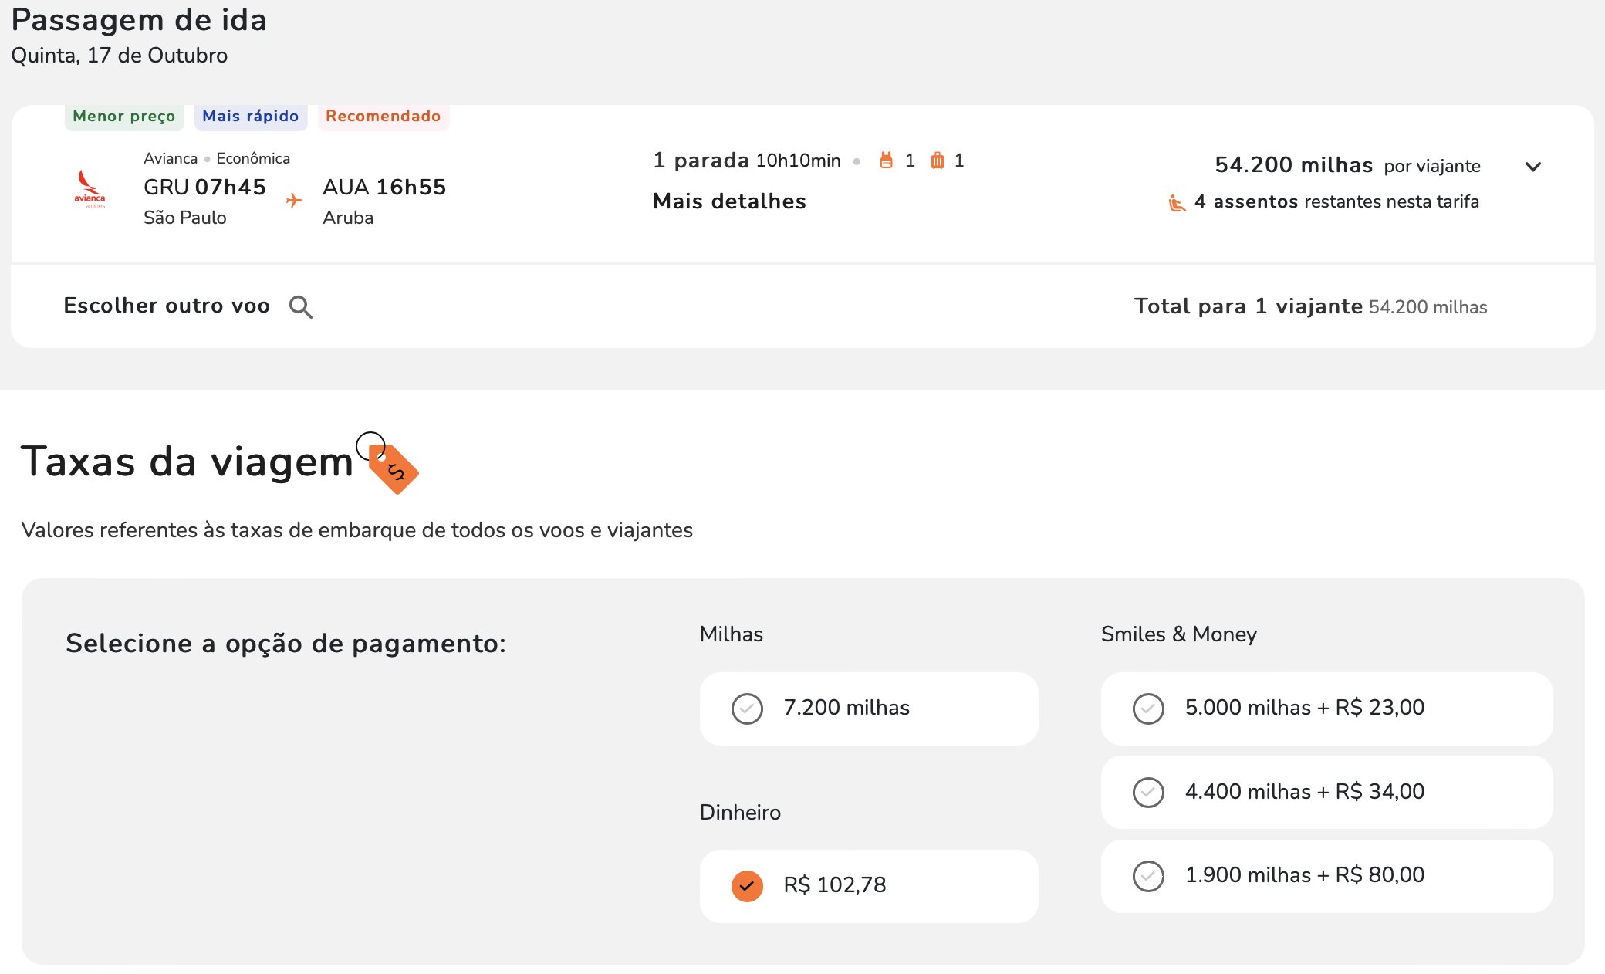Click the Recomendado tag
Screen dimensions: 1605x974
coord(384,117)
